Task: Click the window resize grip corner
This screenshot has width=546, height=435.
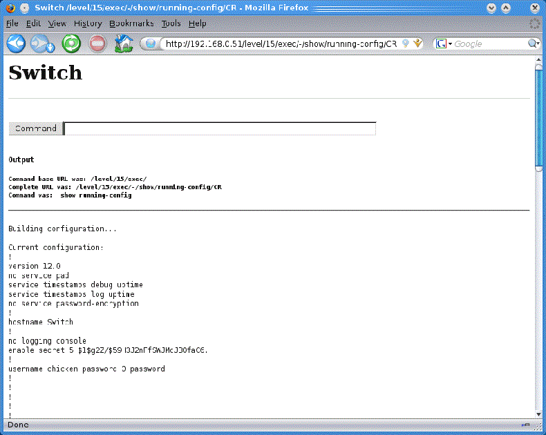Action: click(538, 426)
